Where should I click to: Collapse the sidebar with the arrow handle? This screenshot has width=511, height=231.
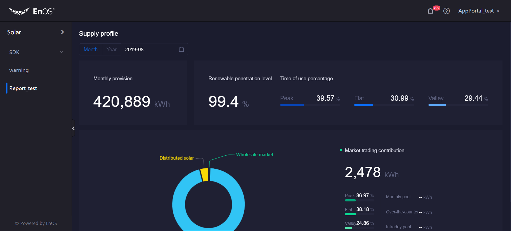coord(73,128)
